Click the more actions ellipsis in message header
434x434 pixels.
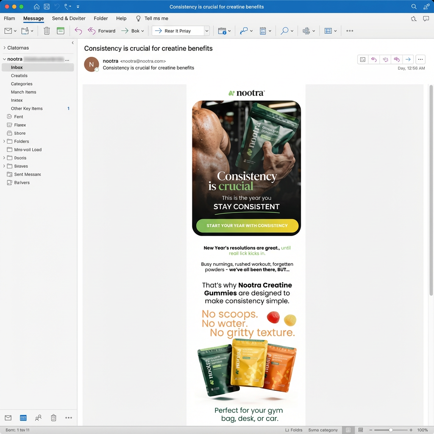[420, 60]
